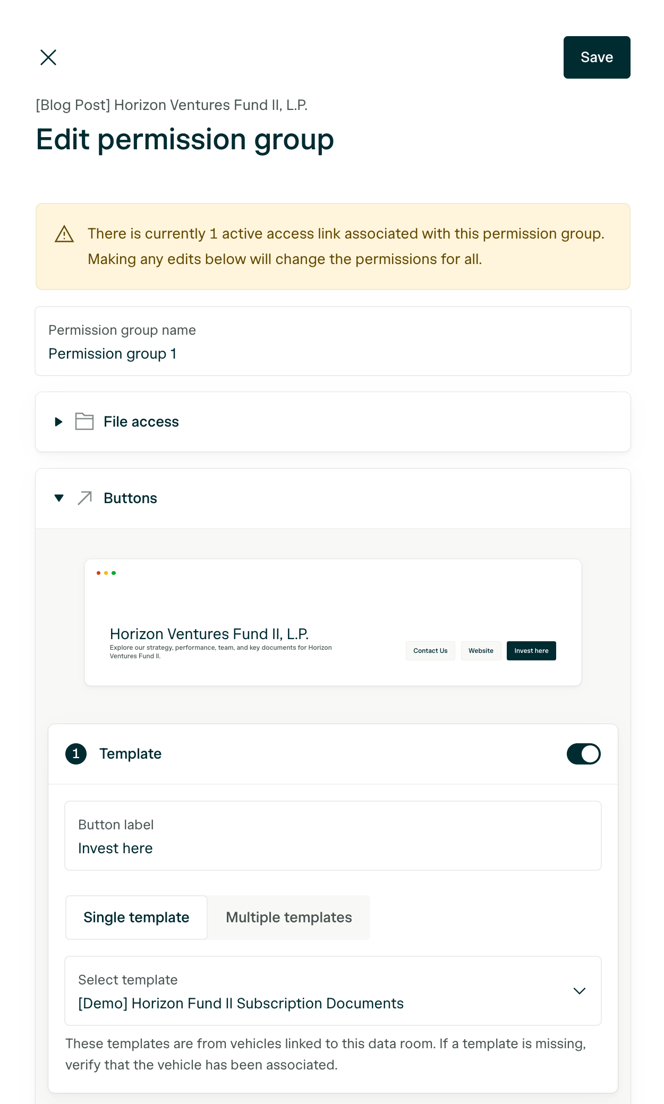Viewport: 664px width, 1104px height.
Task: Select the Single template tab
Action: pos(136,917)
